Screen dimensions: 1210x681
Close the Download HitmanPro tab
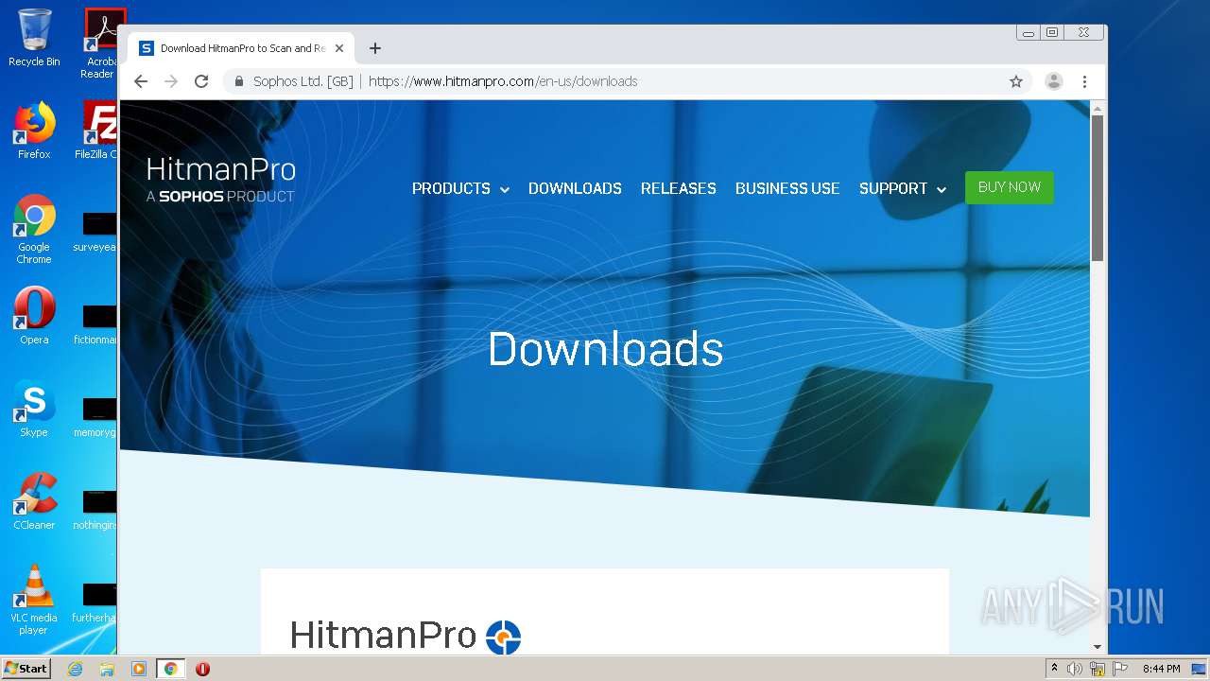(x=339, y=48)
